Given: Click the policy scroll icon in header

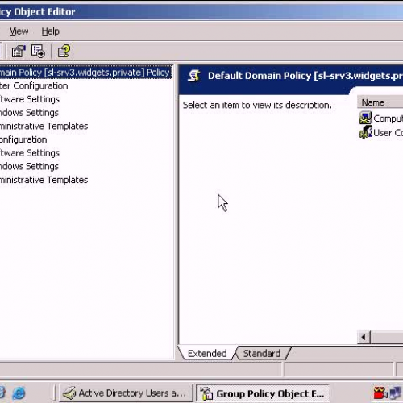Looking at the screenshot, I should point(194,76).
